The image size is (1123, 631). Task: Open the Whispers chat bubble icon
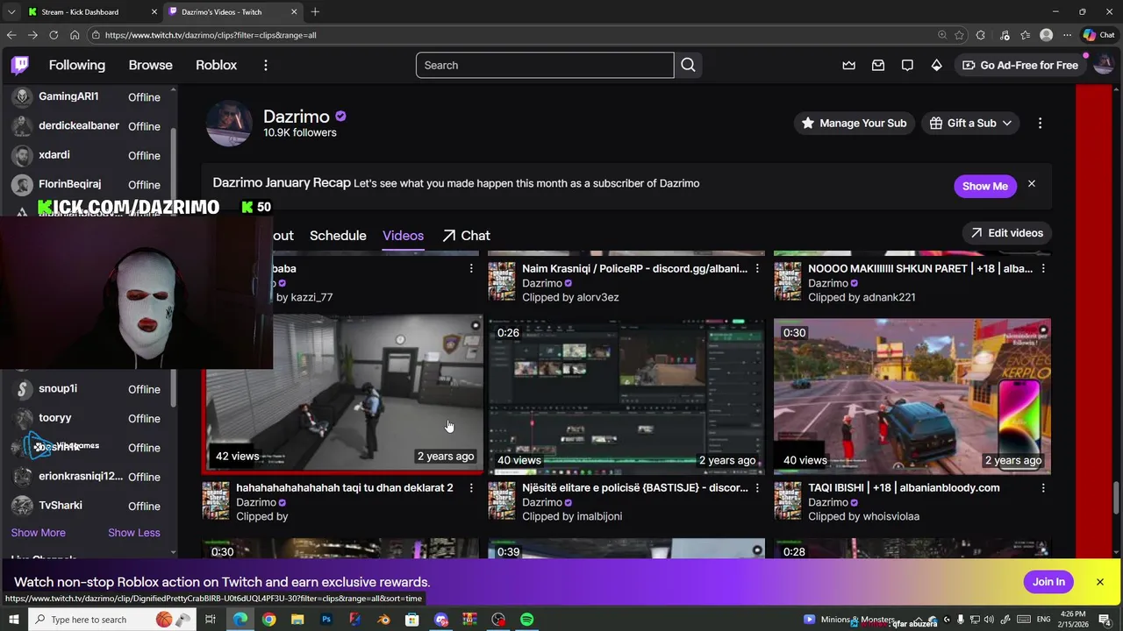coord(907,65)
